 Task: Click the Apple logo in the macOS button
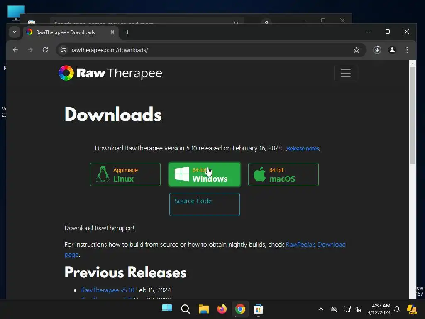260,174
